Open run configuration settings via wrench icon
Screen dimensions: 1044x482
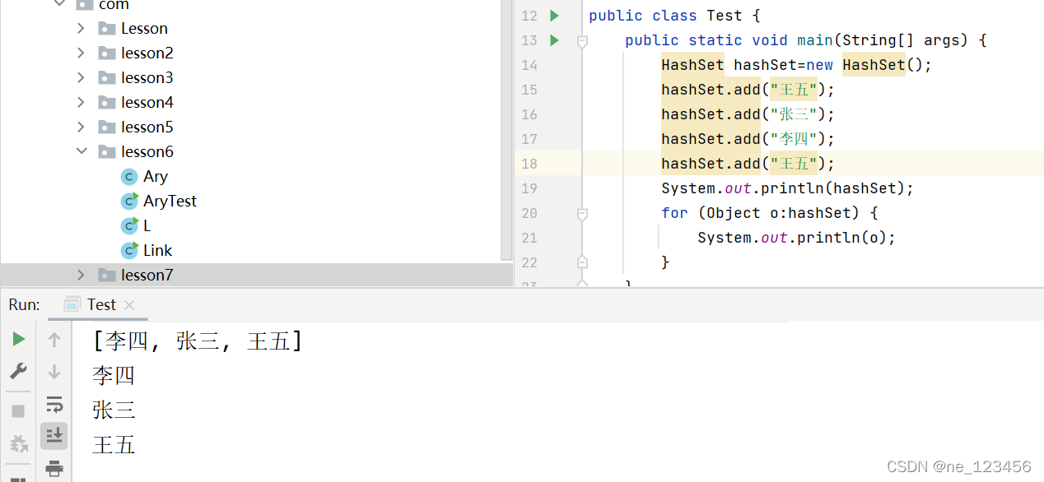point(18,371)
